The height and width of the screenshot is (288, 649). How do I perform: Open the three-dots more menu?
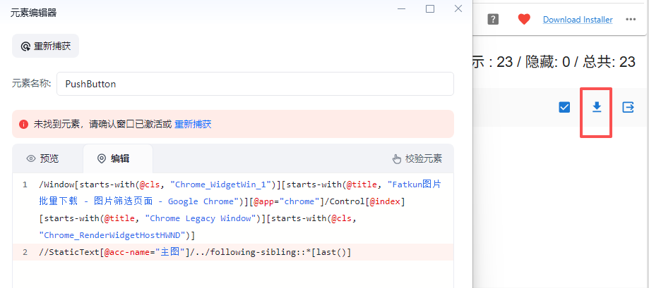pos(631,20)
